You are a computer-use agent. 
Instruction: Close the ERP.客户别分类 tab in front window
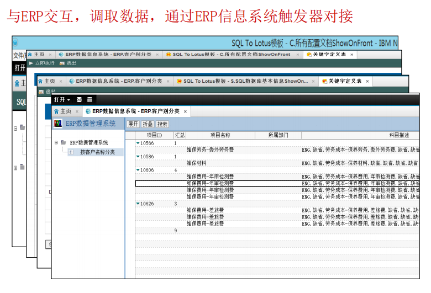185,111
